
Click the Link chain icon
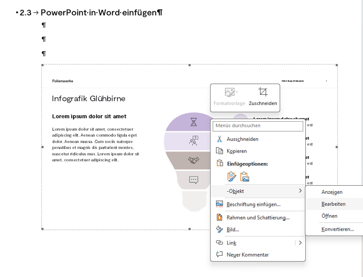[219, 242]
